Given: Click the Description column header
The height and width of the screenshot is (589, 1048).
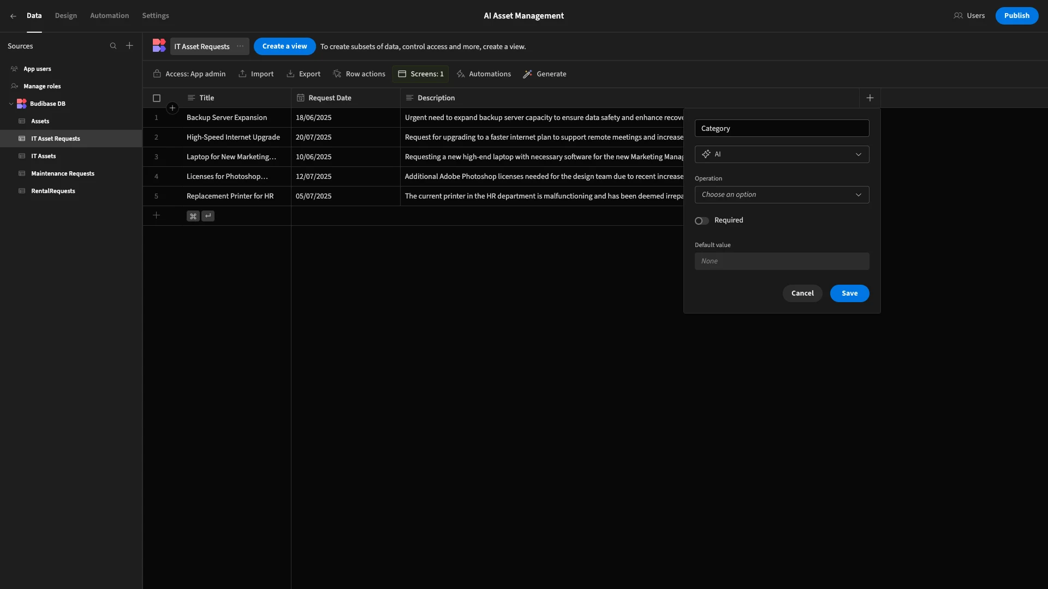Looking at the screenshot, I should [x=629, y=98].
